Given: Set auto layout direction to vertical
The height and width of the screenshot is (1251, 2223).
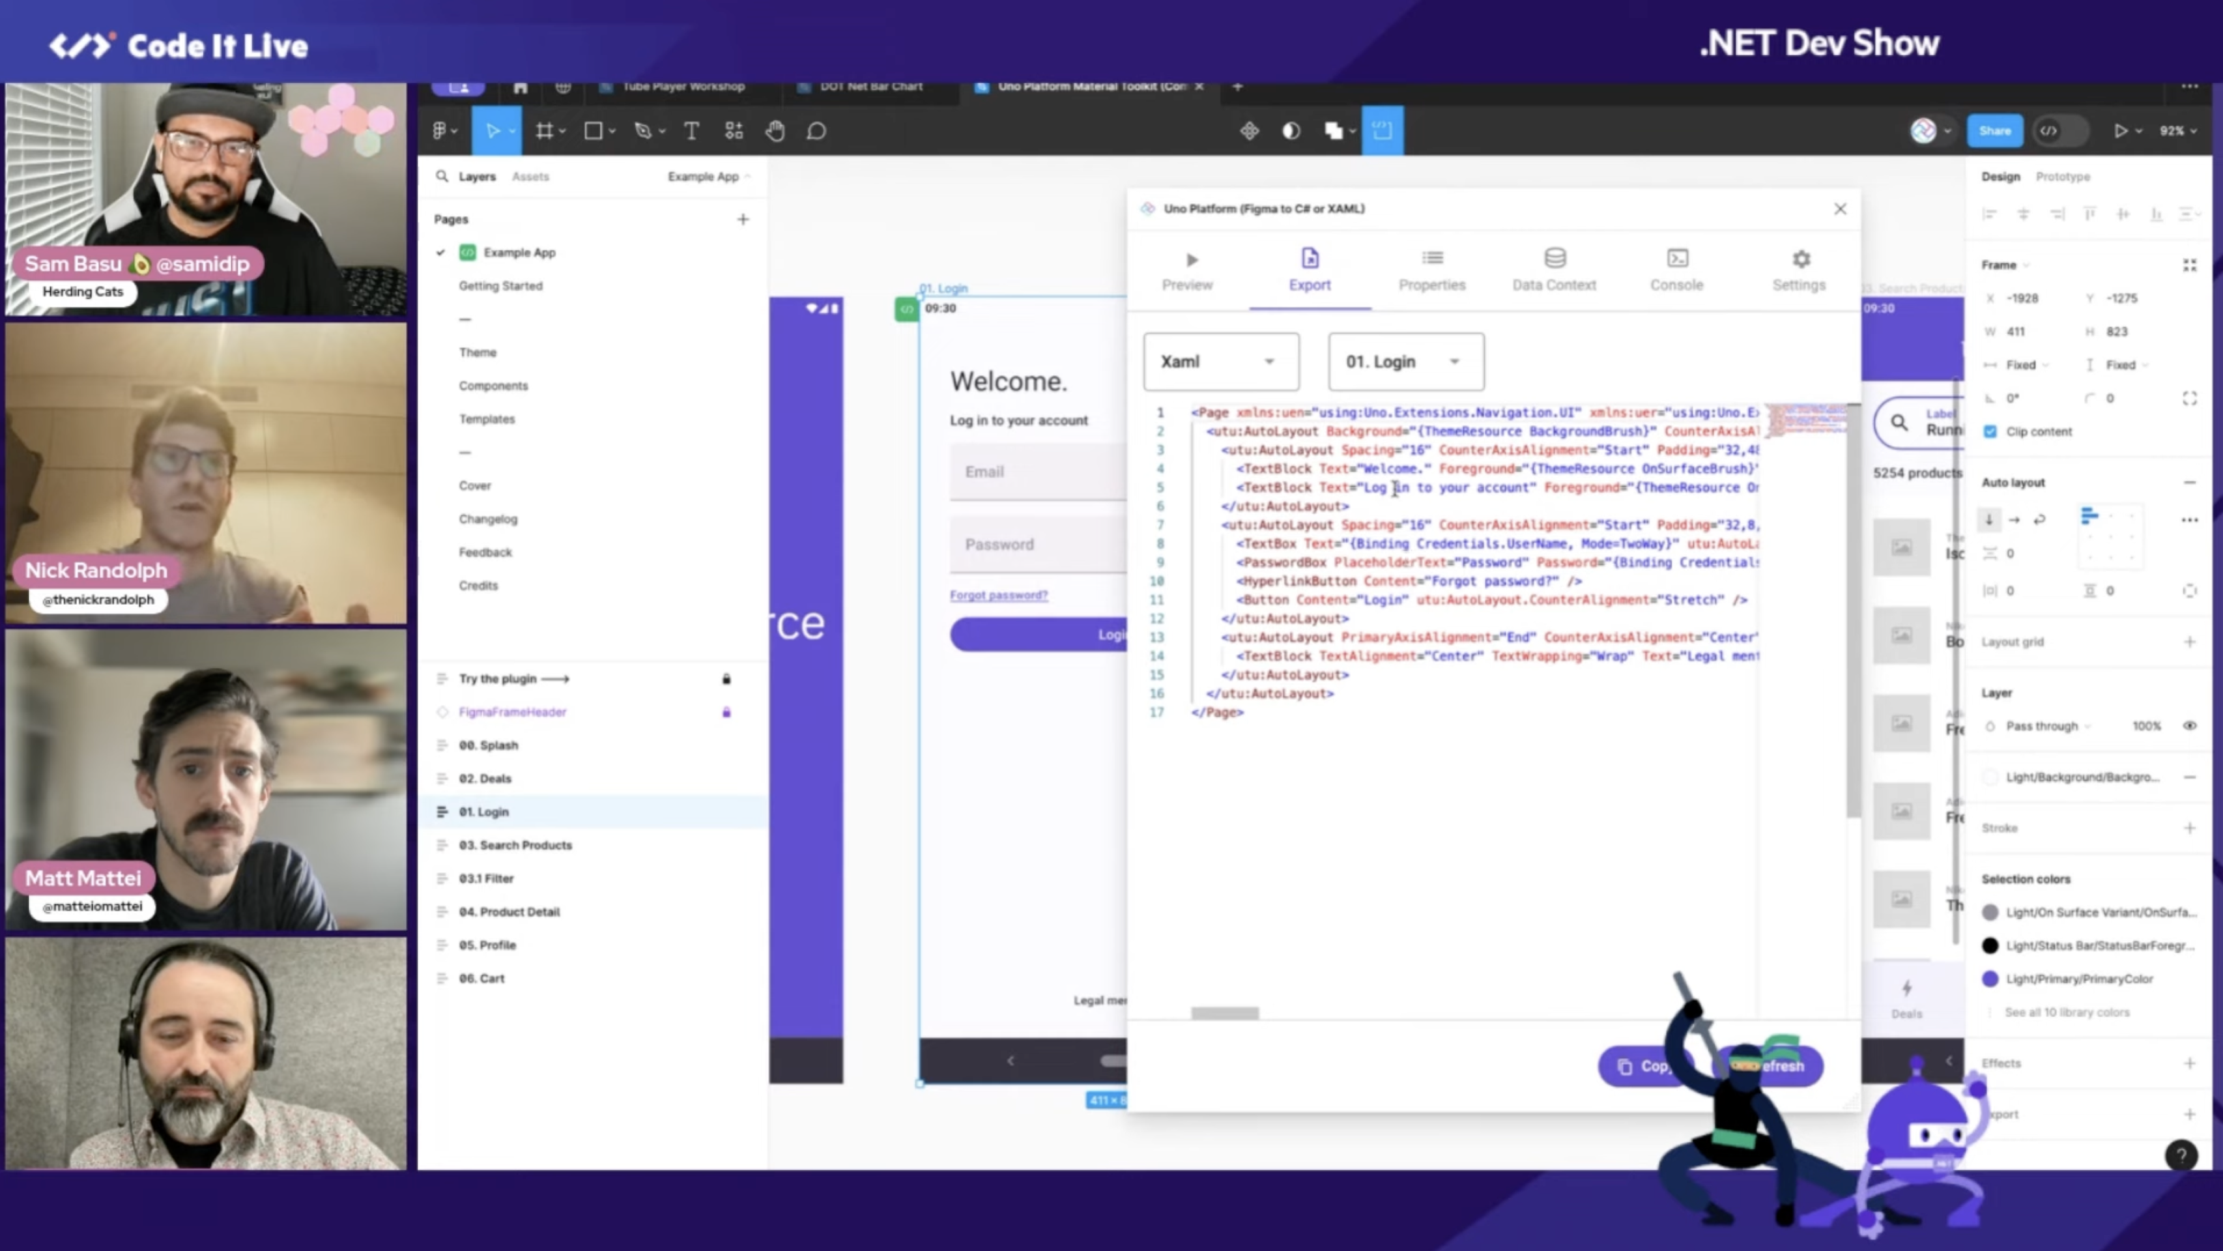Looking at the screenshot, I should [1989, 519].
